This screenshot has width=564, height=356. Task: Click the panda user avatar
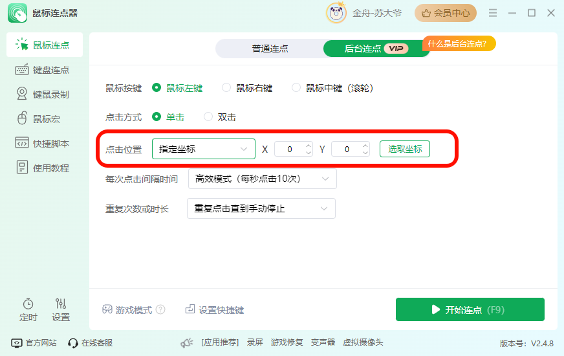[336, 13]
